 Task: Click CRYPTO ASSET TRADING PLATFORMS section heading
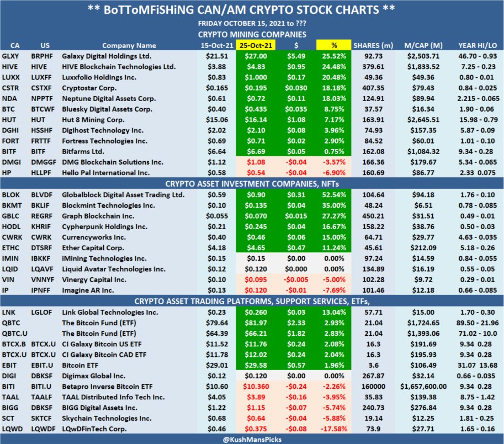coord(252,302)
